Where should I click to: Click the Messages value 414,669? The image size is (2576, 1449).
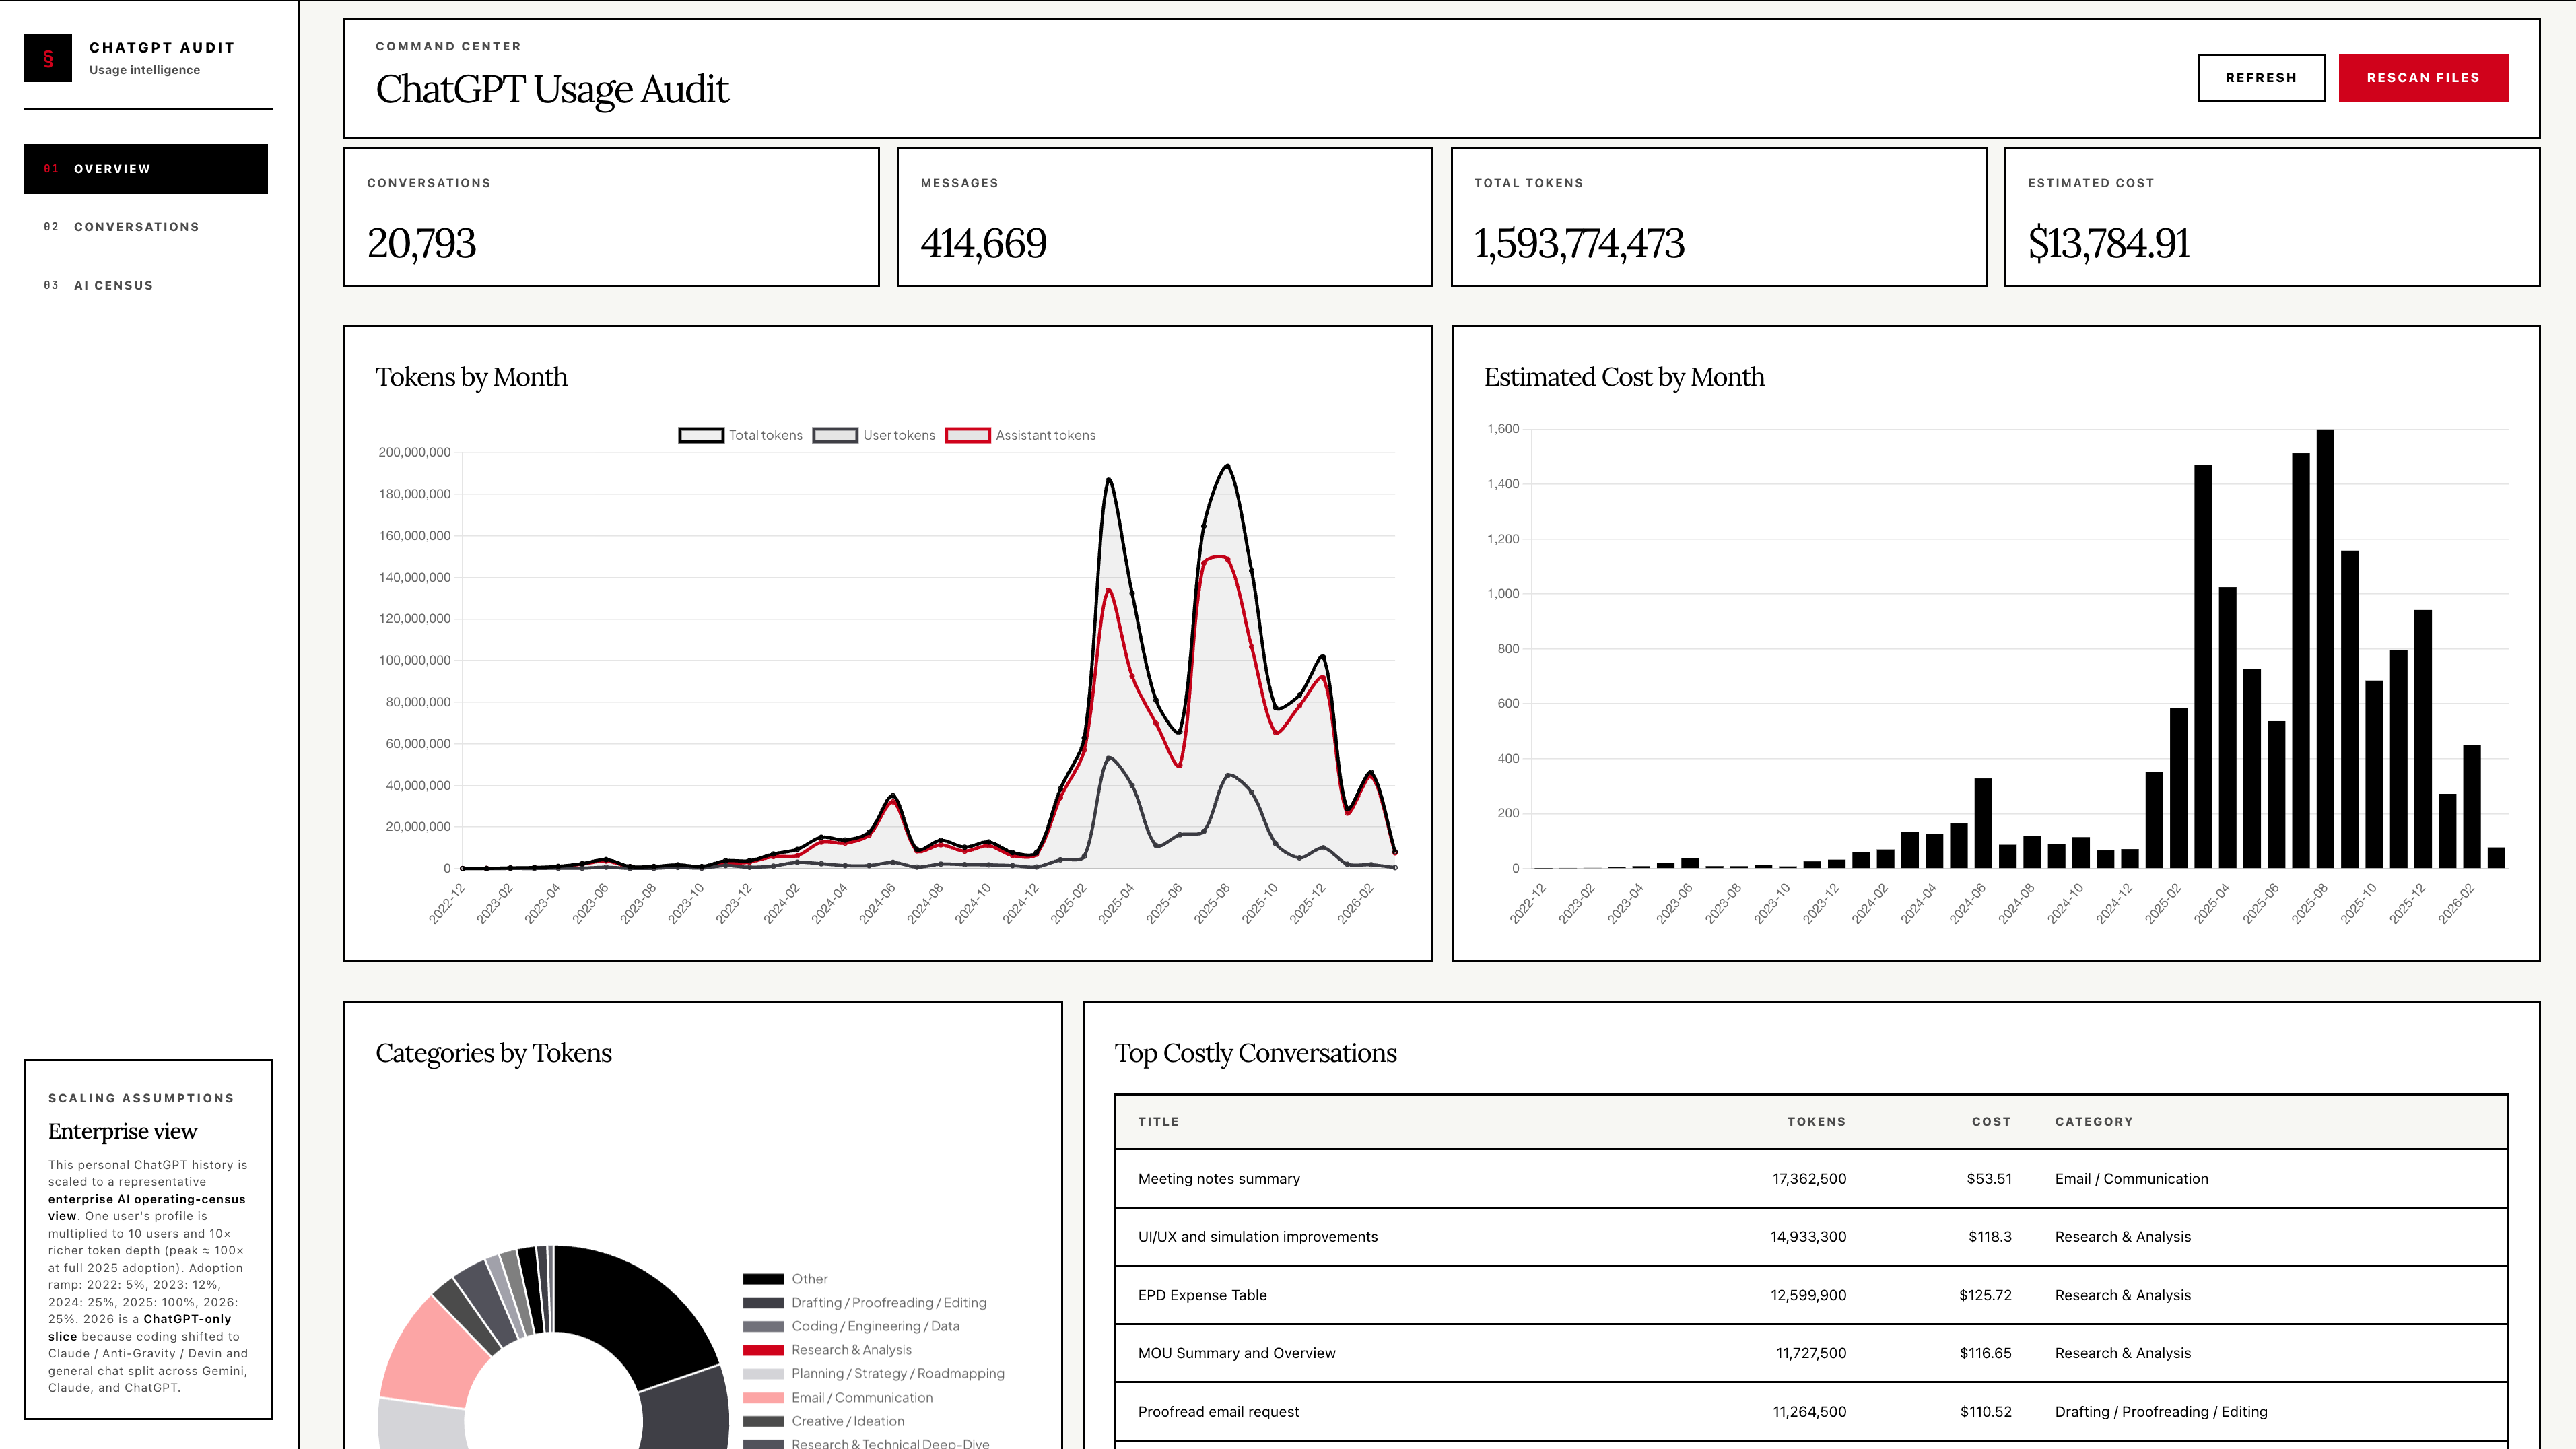coord(984,243)
